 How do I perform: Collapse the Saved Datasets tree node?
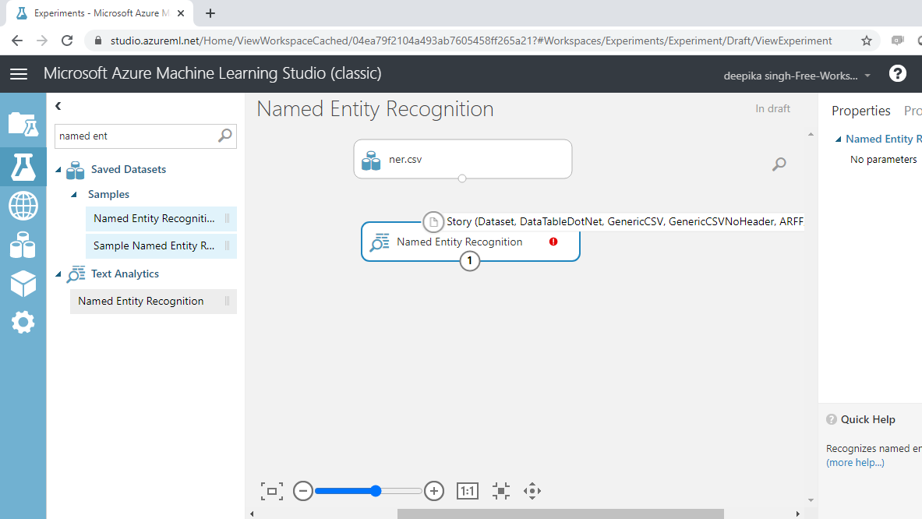click(58, 170)
